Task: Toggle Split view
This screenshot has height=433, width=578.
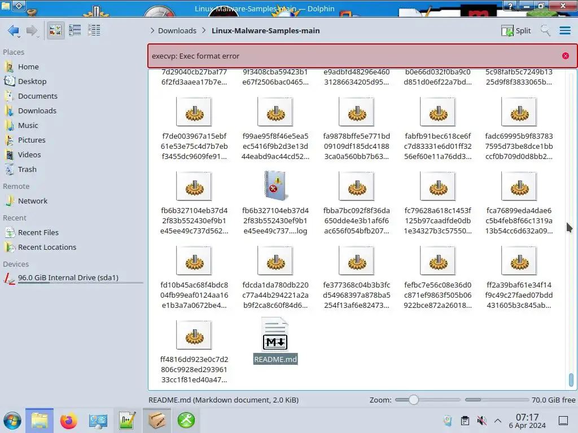Action: [516, 30]
